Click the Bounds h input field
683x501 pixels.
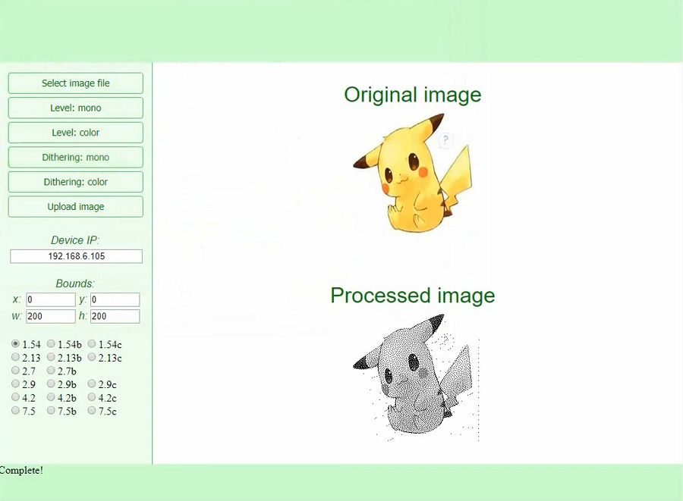(x=115, y=316)
